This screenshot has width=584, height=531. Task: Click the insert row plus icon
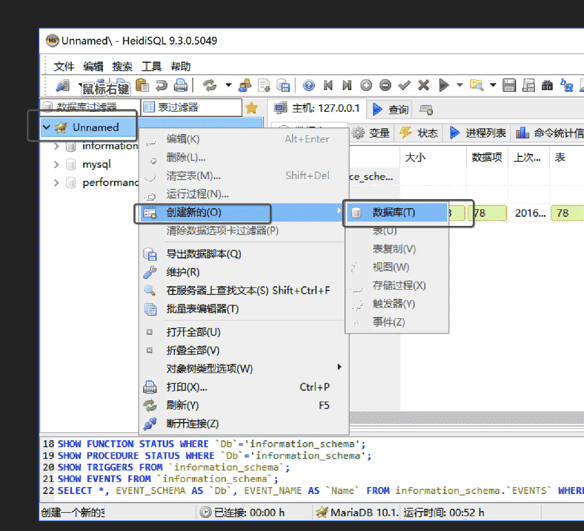tap(366, 86)
